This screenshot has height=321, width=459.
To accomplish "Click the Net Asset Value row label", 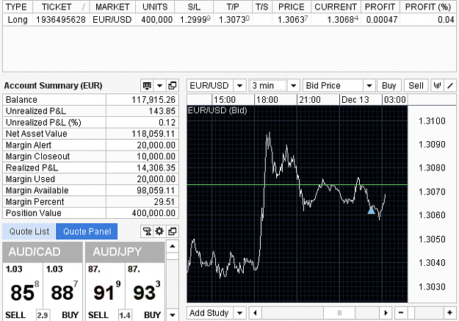I will click(x=36, y=134).
